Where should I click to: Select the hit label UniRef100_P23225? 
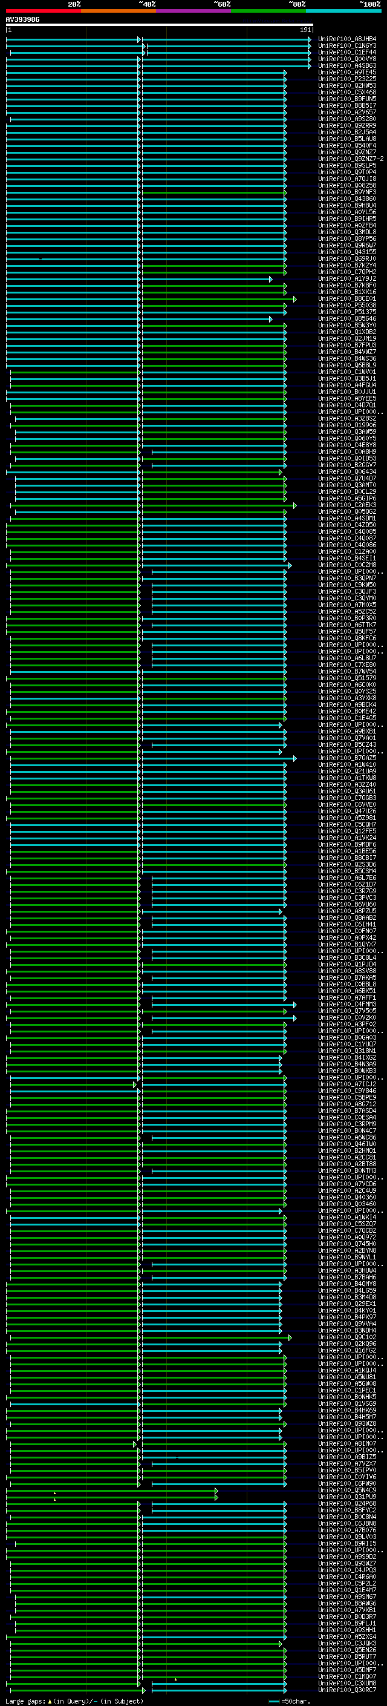[x=347, y=79]
